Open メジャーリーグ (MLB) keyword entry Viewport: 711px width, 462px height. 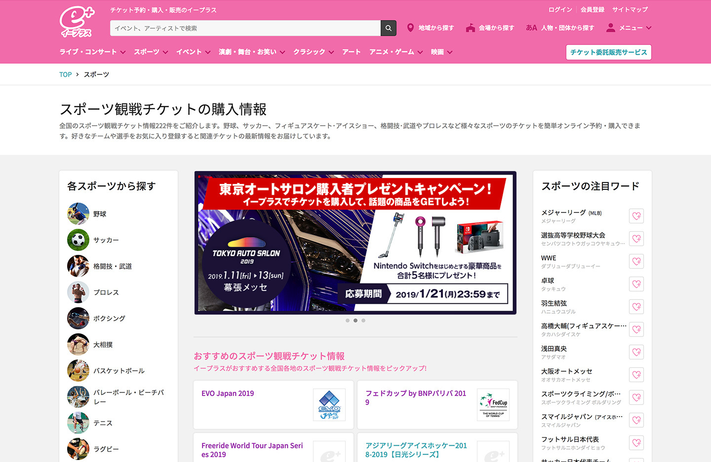[571, 216]
